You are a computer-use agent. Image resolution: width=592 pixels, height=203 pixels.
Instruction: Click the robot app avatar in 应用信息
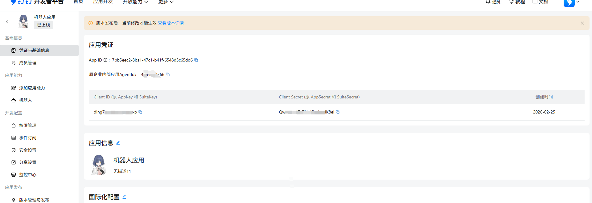[x=99, y=165]
